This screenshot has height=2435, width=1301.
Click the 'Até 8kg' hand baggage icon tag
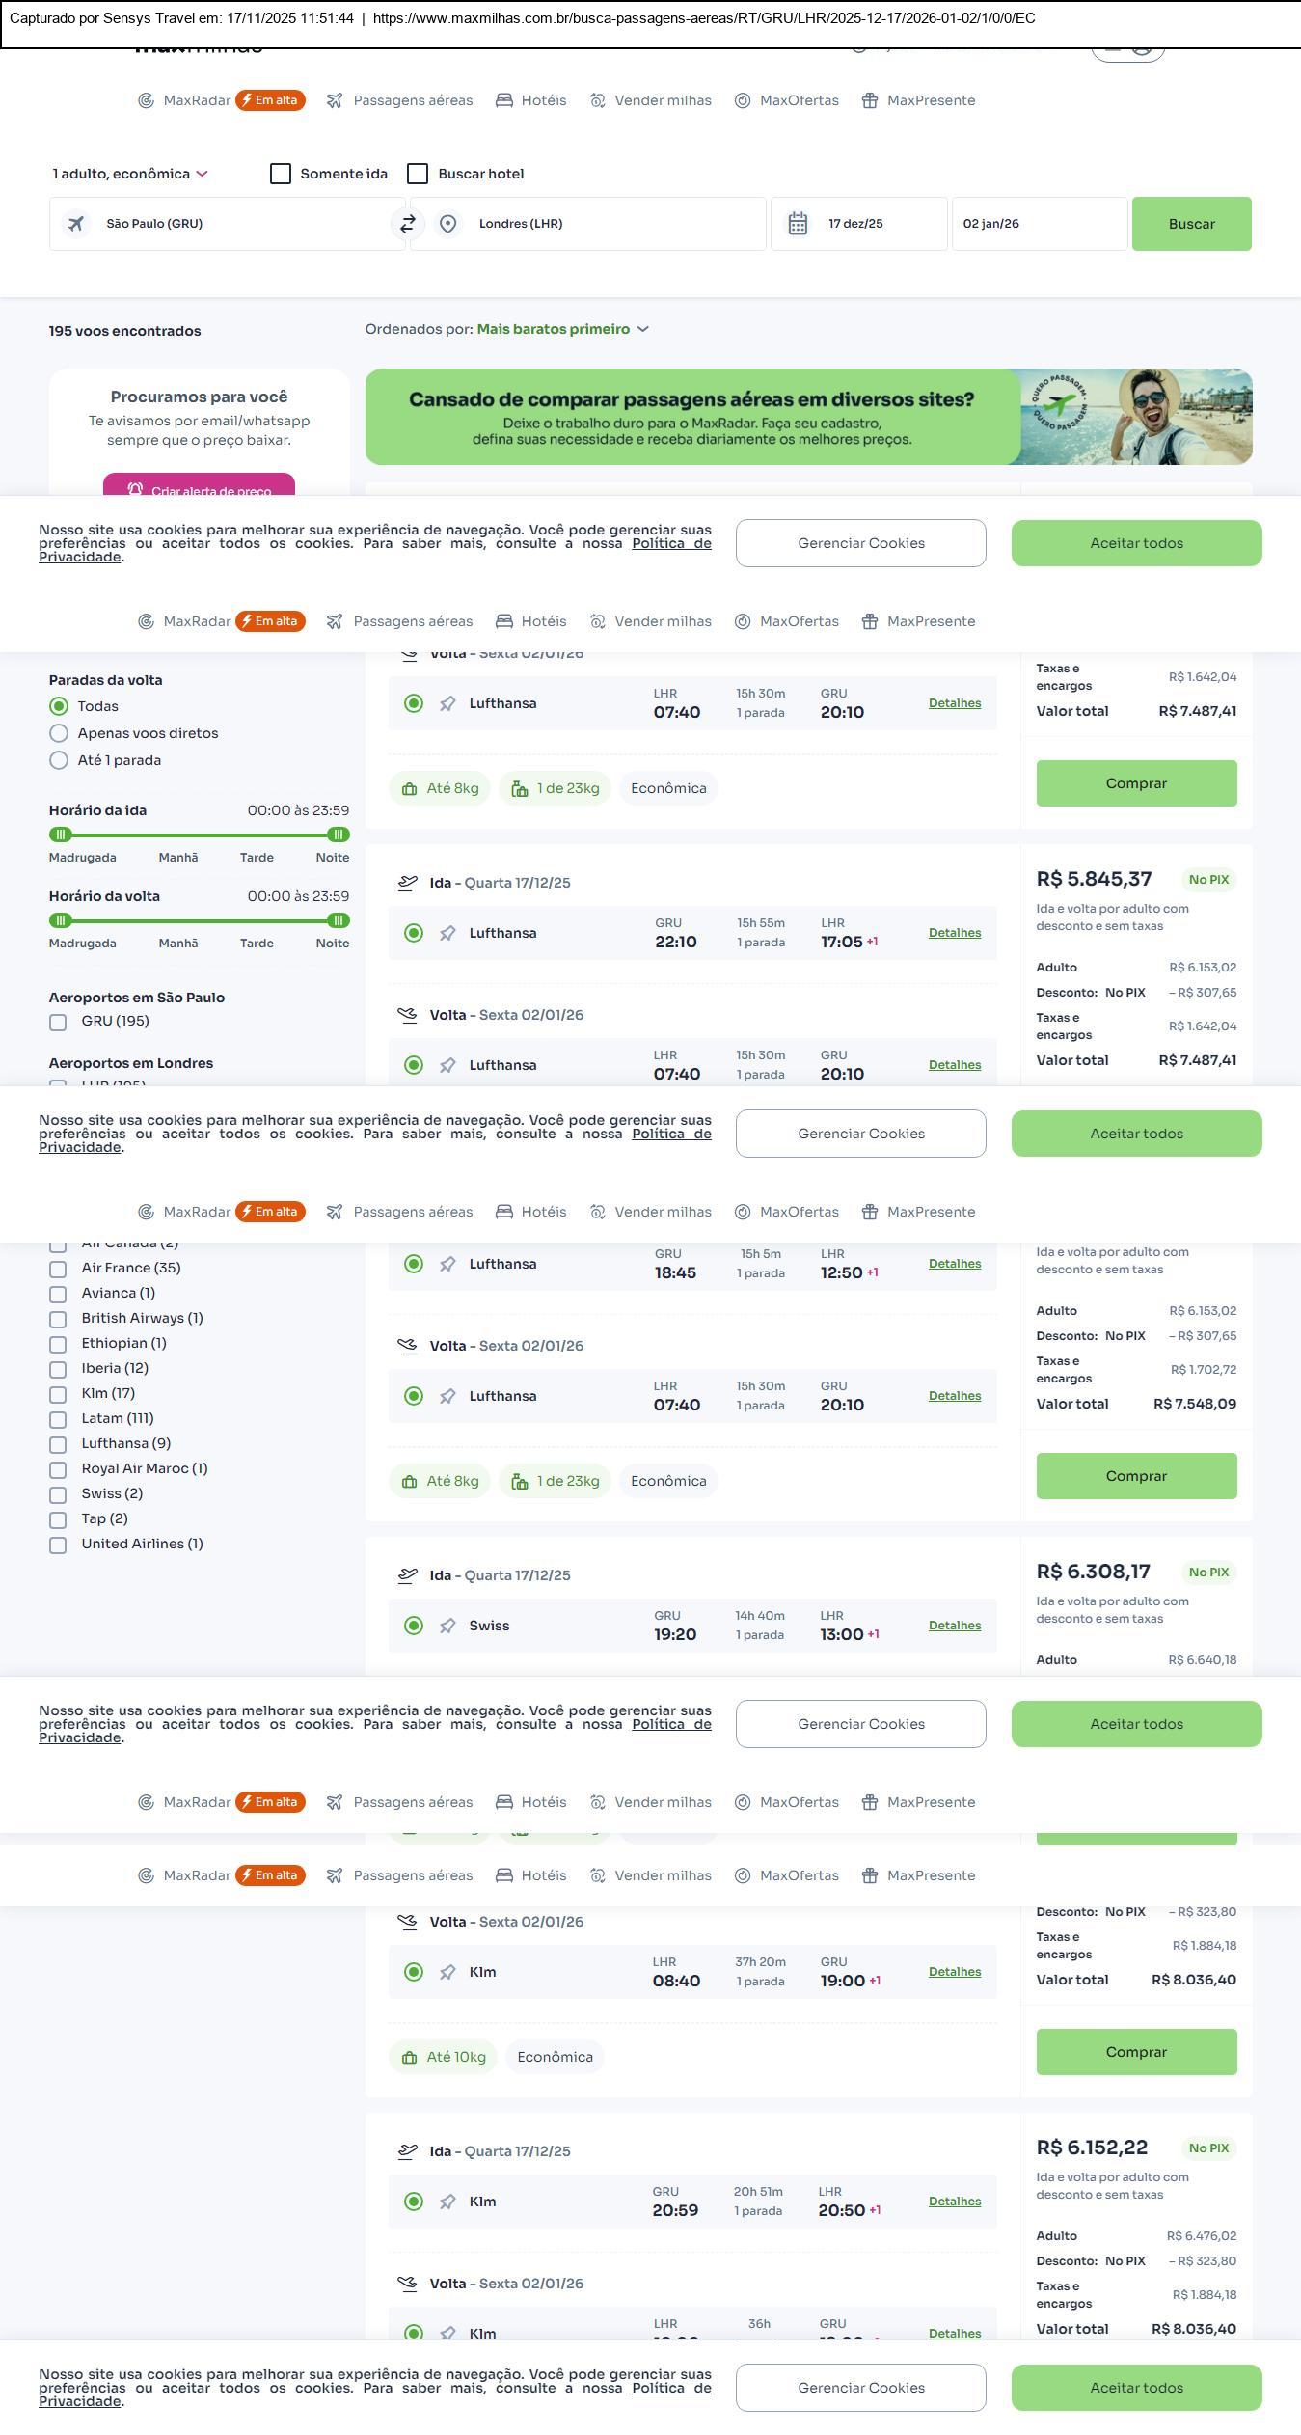[440, 788]
